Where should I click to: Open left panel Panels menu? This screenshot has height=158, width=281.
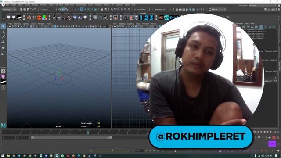point(49,24)
